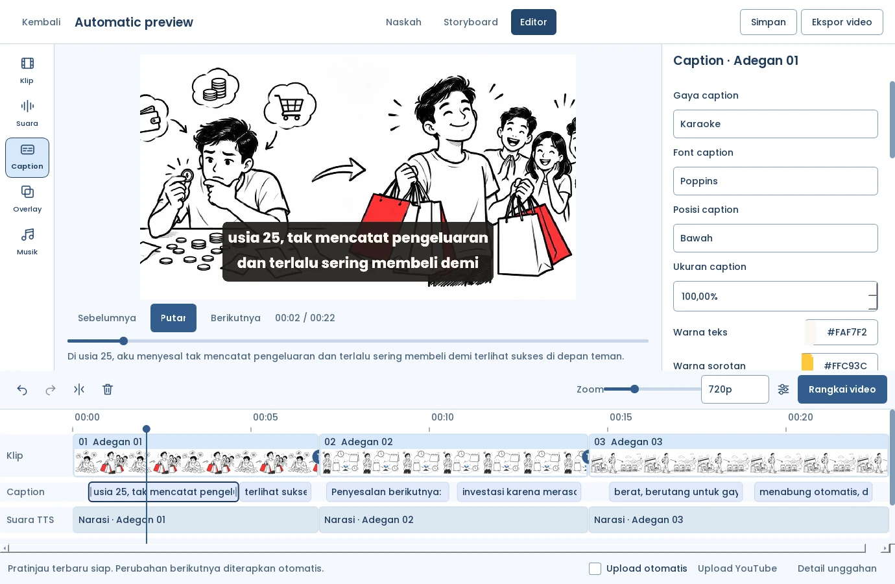Open the Posisi caption Bawah dropdown
Image resolution: width=895 pixels, height=584 pixels.
[x=775, y=238]
